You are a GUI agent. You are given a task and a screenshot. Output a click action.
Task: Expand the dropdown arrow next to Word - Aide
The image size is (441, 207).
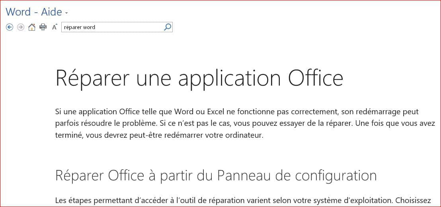(x=66, y=13)
